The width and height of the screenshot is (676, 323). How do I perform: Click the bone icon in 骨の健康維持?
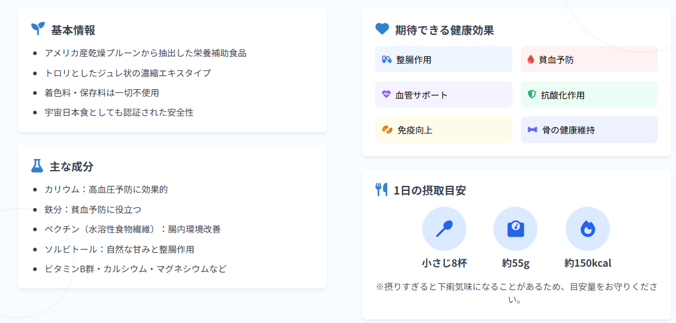533,130
